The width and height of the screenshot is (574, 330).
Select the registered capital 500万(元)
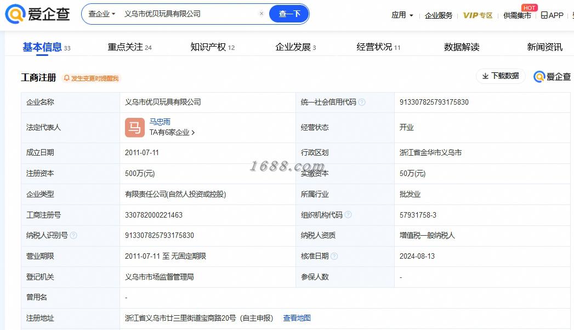[x=140, y=173]
